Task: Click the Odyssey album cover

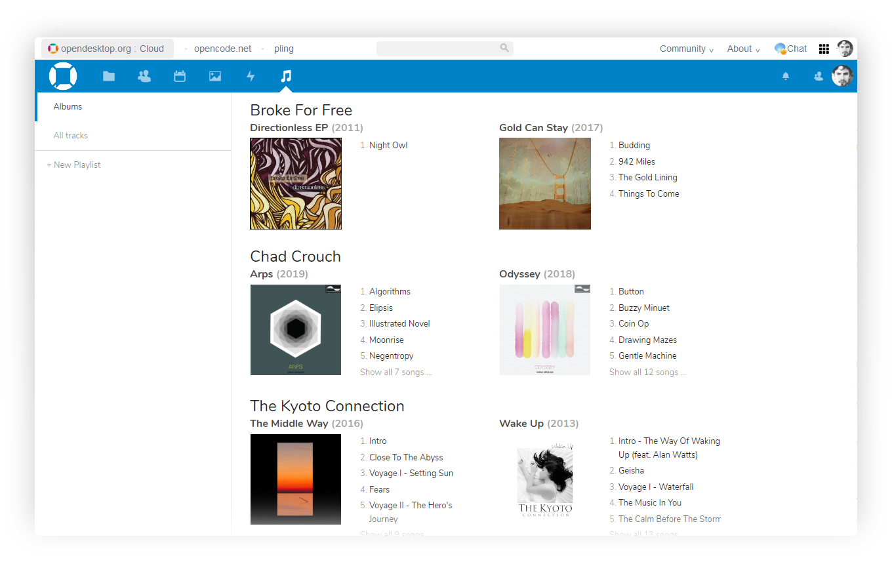Action: (545, 330)
